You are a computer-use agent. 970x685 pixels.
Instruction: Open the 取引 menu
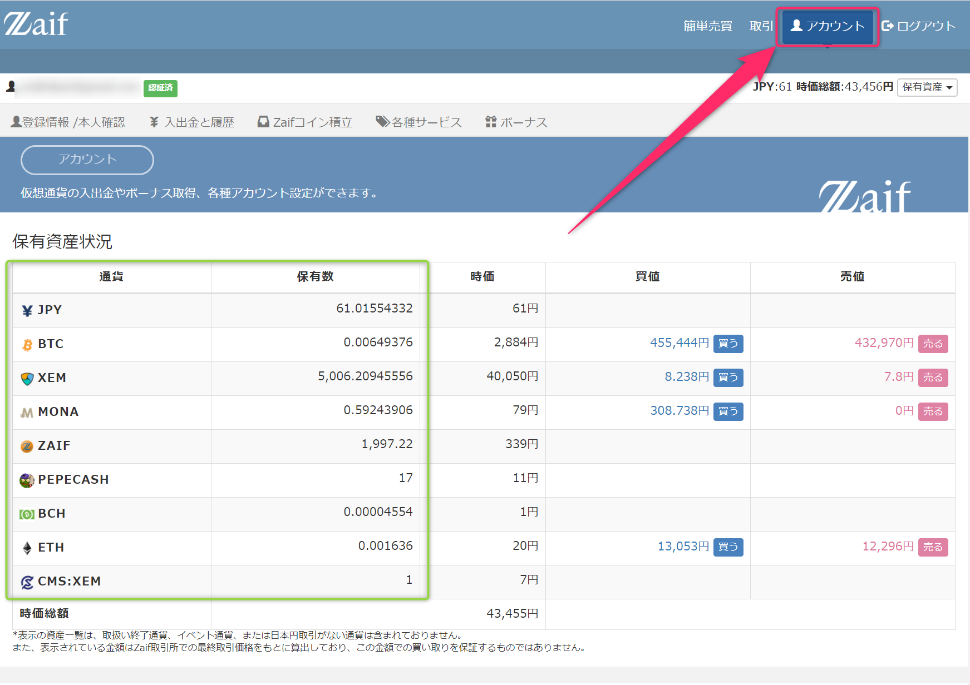tap(761, 26)
